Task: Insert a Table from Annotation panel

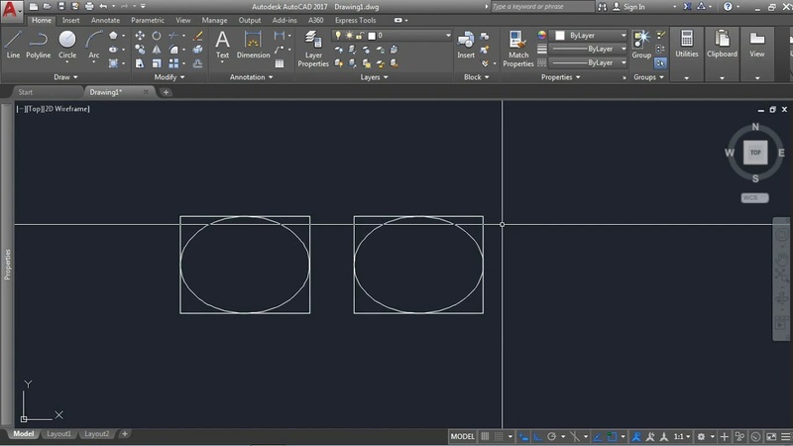Action: tap(280, 63)
